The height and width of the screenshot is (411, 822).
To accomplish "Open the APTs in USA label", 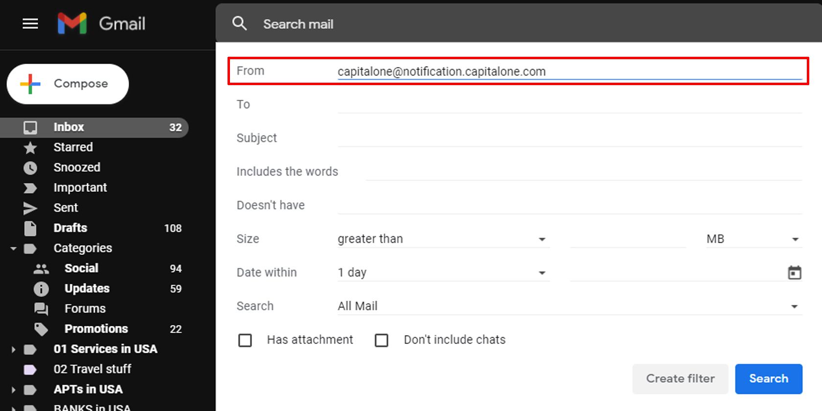I will click(88, 389).
